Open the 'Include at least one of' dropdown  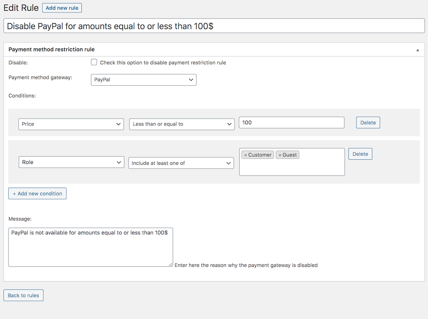pyautogui.click(x=181, y=163)
